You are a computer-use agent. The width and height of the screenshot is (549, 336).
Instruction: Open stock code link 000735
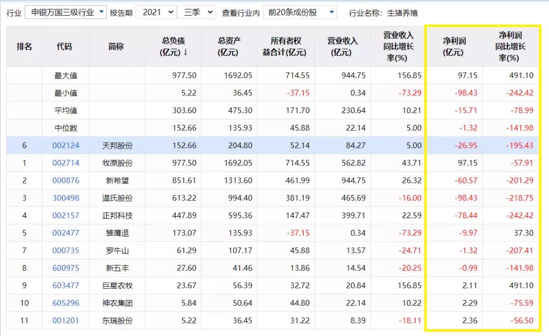pyautogui.click(x=66, y=250)
